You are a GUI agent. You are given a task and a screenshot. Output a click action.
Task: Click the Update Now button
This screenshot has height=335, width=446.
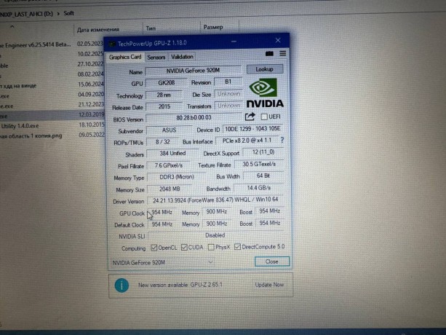[269, 285]
